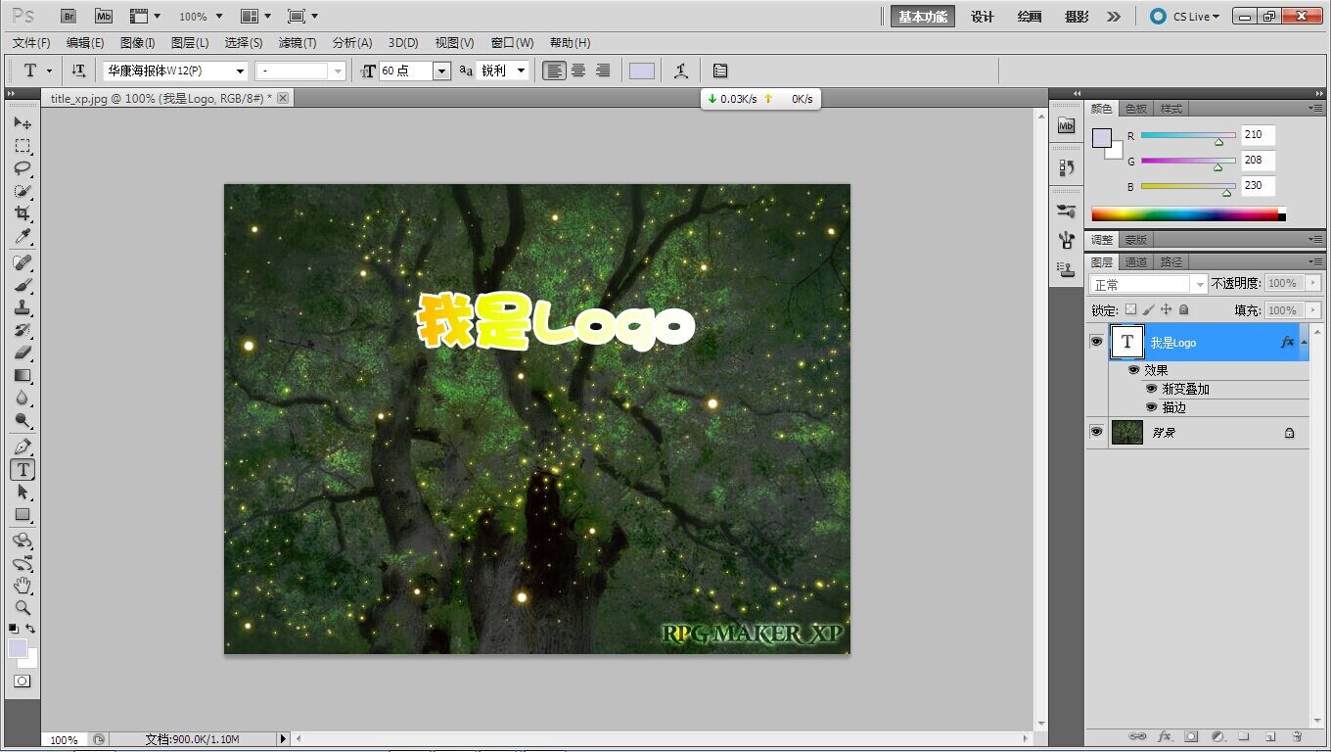Select the Crop tool
Screen dimensions: 1331x752
pos(23,213)
